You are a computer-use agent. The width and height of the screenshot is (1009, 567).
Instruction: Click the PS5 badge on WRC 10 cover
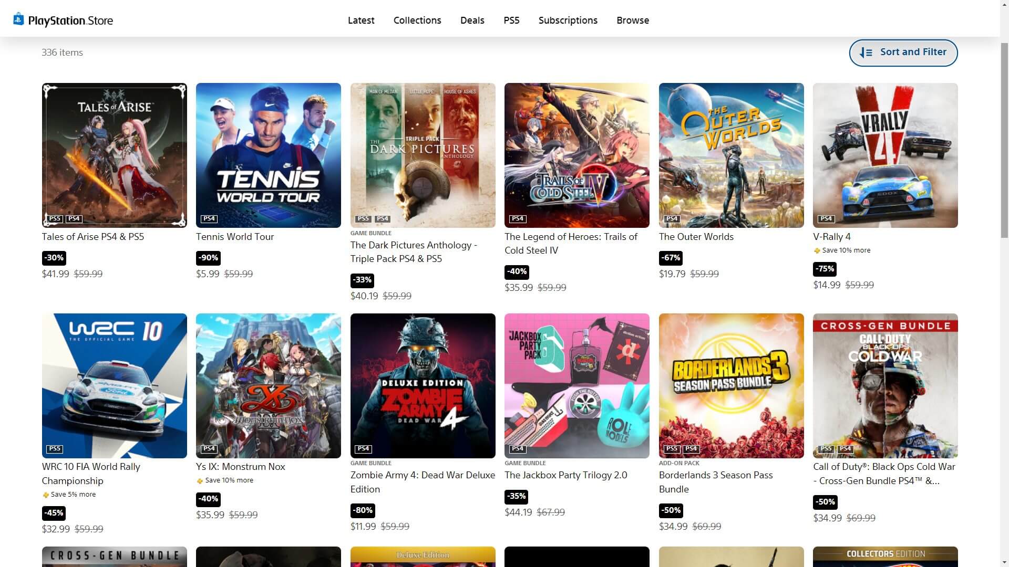[55, 449]
